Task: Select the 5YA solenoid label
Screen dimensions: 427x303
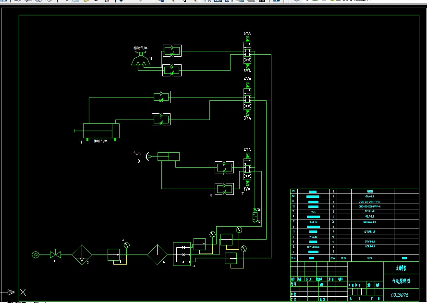Action: (247, 71)
